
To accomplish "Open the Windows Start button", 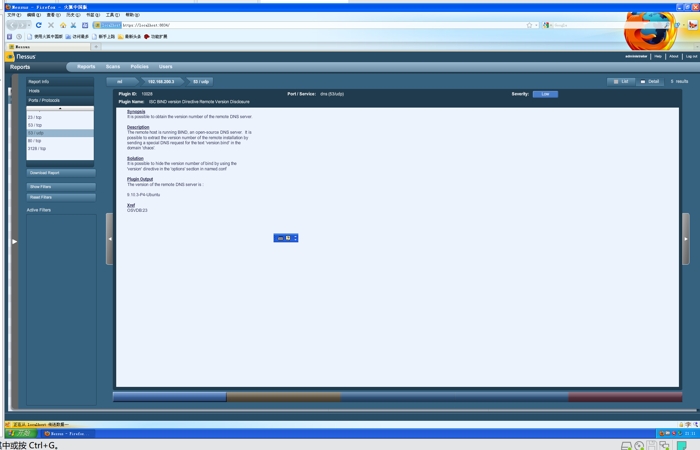I will coord(21,433).
